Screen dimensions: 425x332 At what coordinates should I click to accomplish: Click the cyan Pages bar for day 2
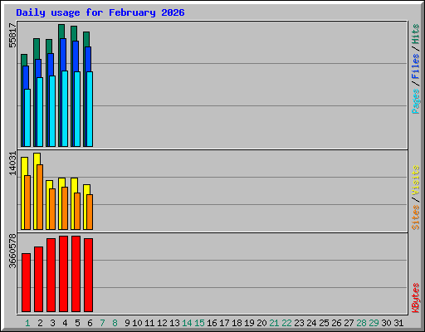point(40,112)
